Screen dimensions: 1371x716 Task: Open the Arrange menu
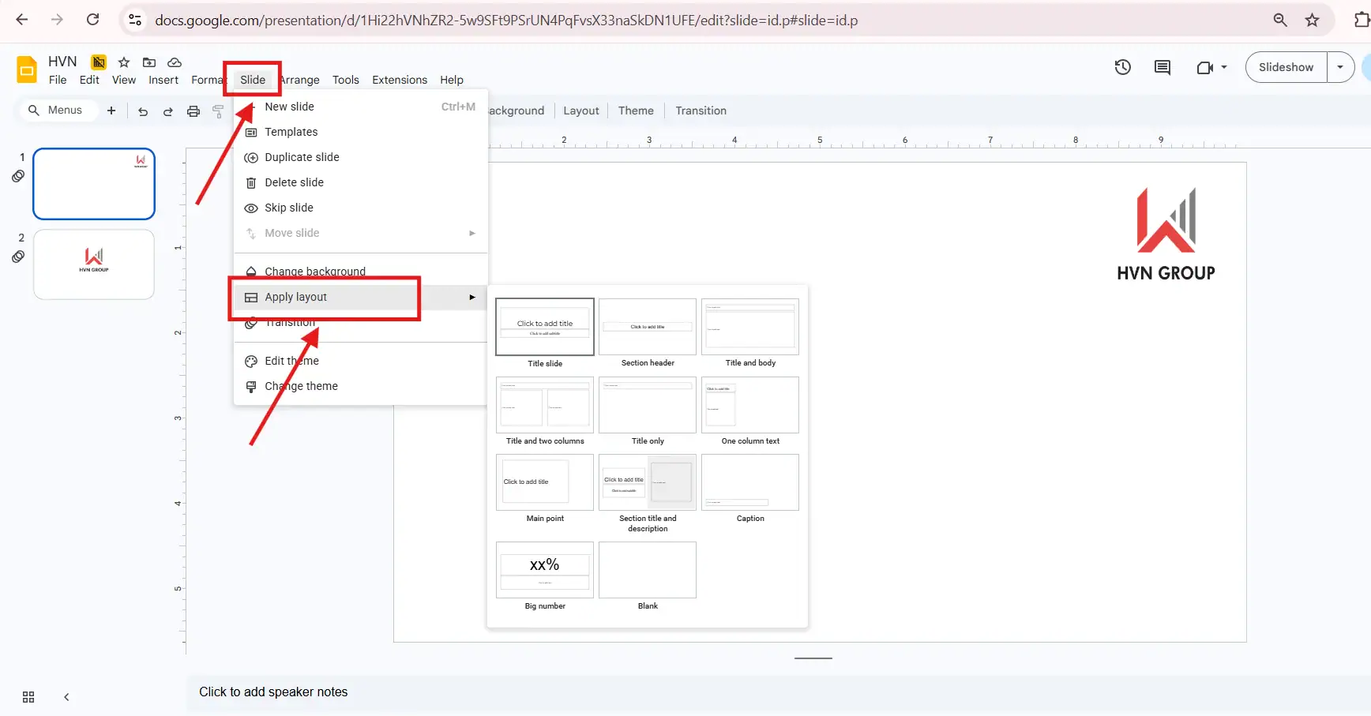pos(299,80)
